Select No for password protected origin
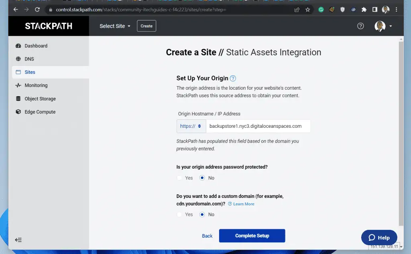Screen dimensions: 411x254 pyautogui.click(x=202, y=178)
